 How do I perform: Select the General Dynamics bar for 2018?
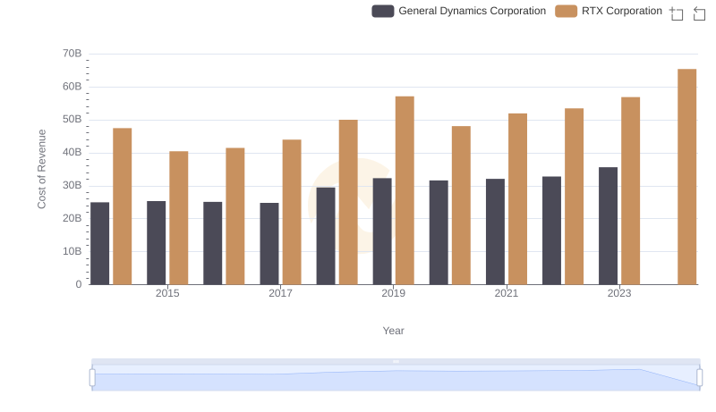[326, 236]
